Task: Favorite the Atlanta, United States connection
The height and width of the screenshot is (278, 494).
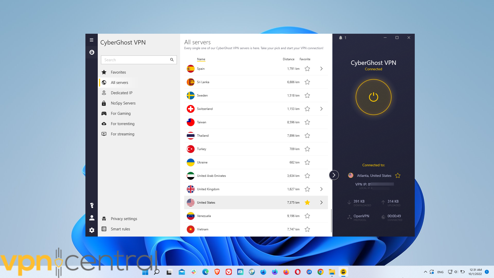Action: pyautogui.click(x=398, y=176)
